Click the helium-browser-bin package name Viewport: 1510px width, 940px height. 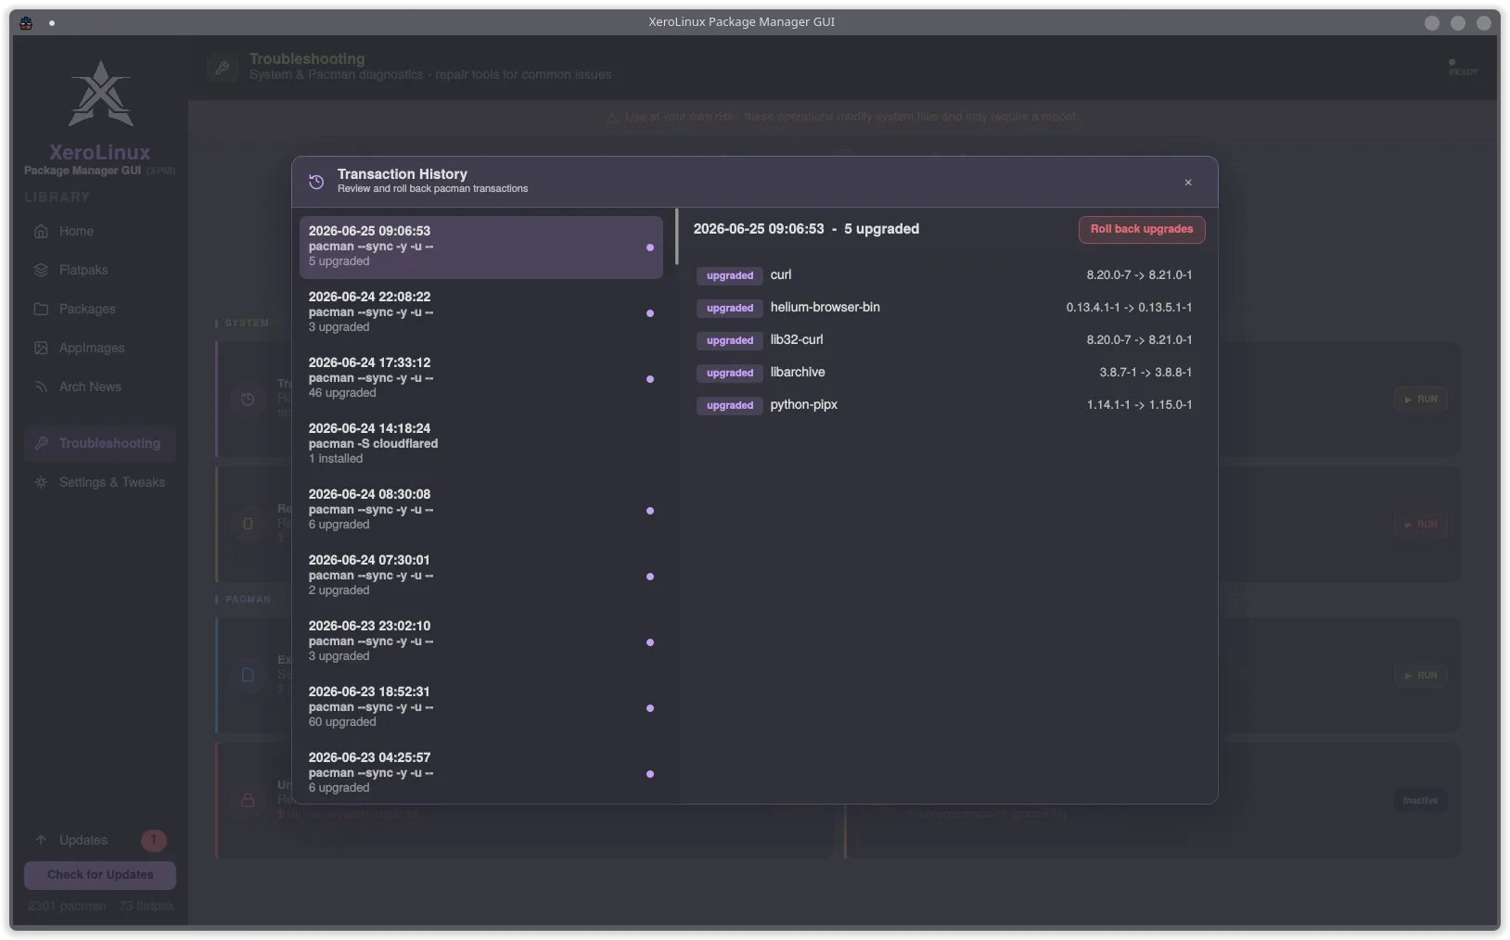point(825,308)
